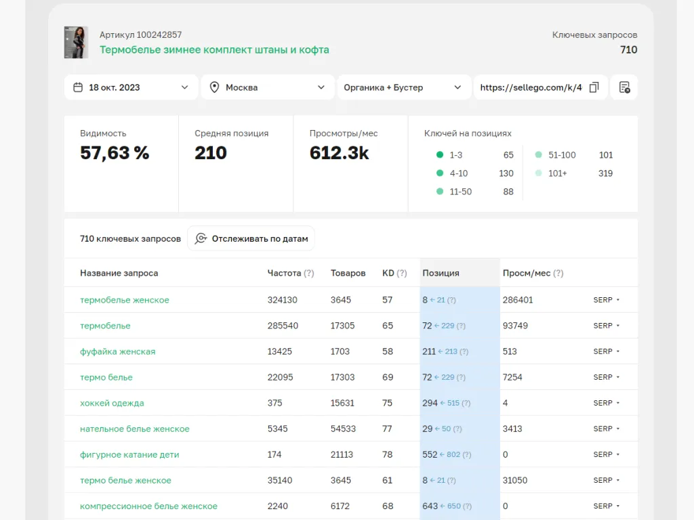694x520 pixels.
Task: Expand SERP for фигурное катание дети
Action: (607, 454)
